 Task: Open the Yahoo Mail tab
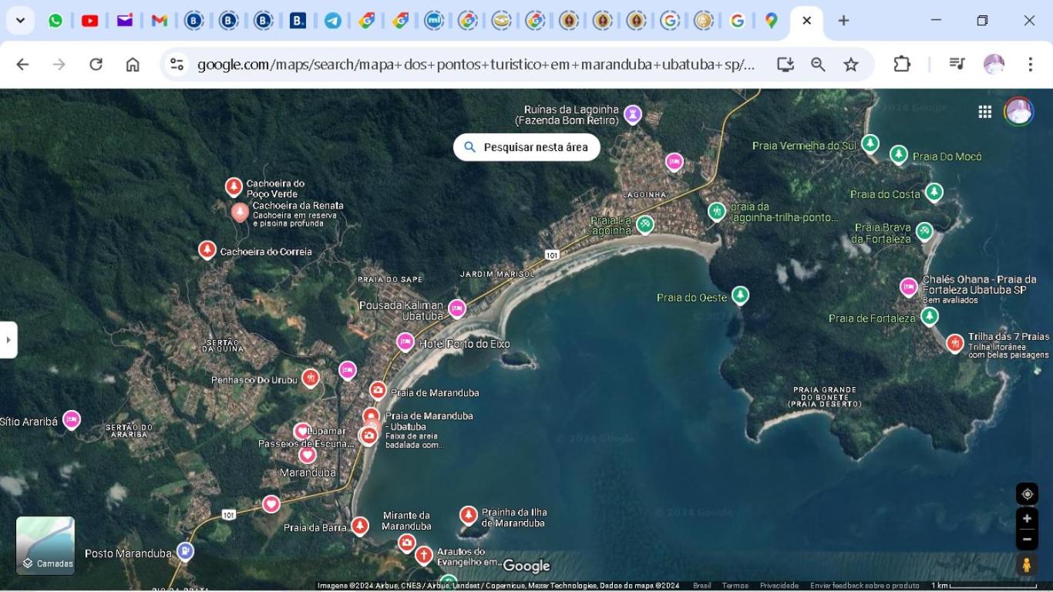click(125, 21)
